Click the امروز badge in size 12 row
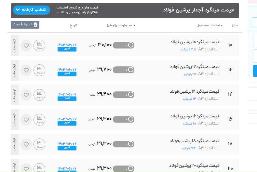This screenshot has height=172, width=257. click(67, 74)
